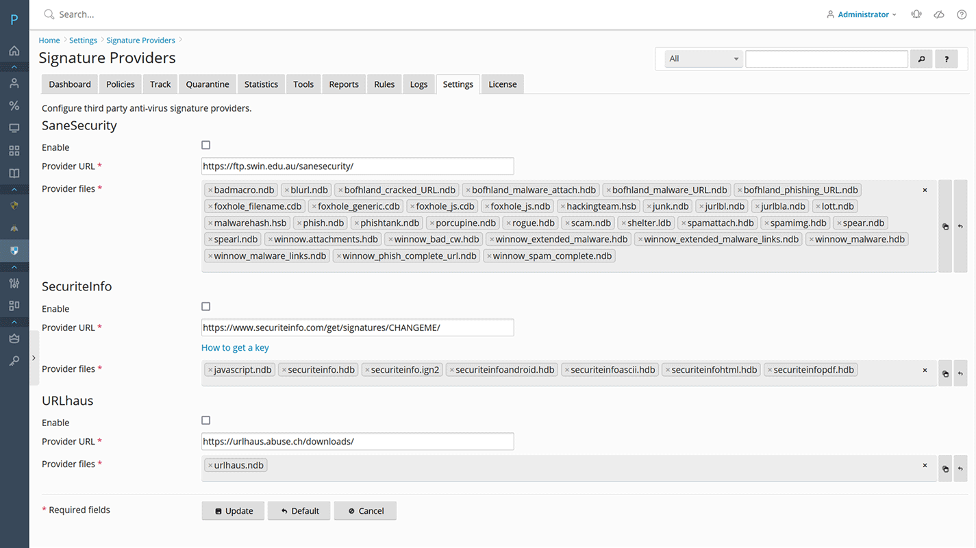This screenshot has height=548, width=976.
Task: Open the blocks layout icon in sidebar
Action: point(14,306)
